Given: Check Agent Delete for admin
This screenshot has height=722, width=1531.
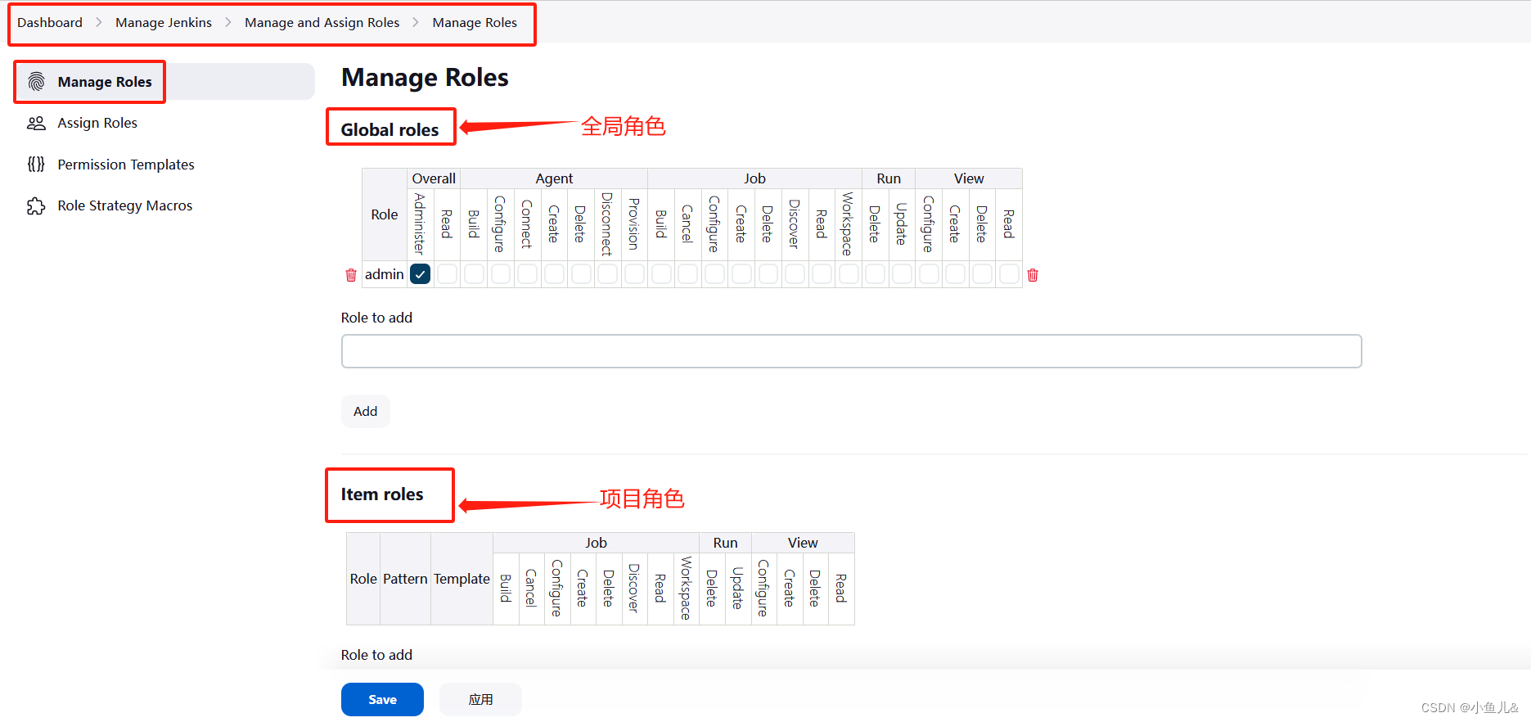Looking at the screenshot, I should point(581,274).
